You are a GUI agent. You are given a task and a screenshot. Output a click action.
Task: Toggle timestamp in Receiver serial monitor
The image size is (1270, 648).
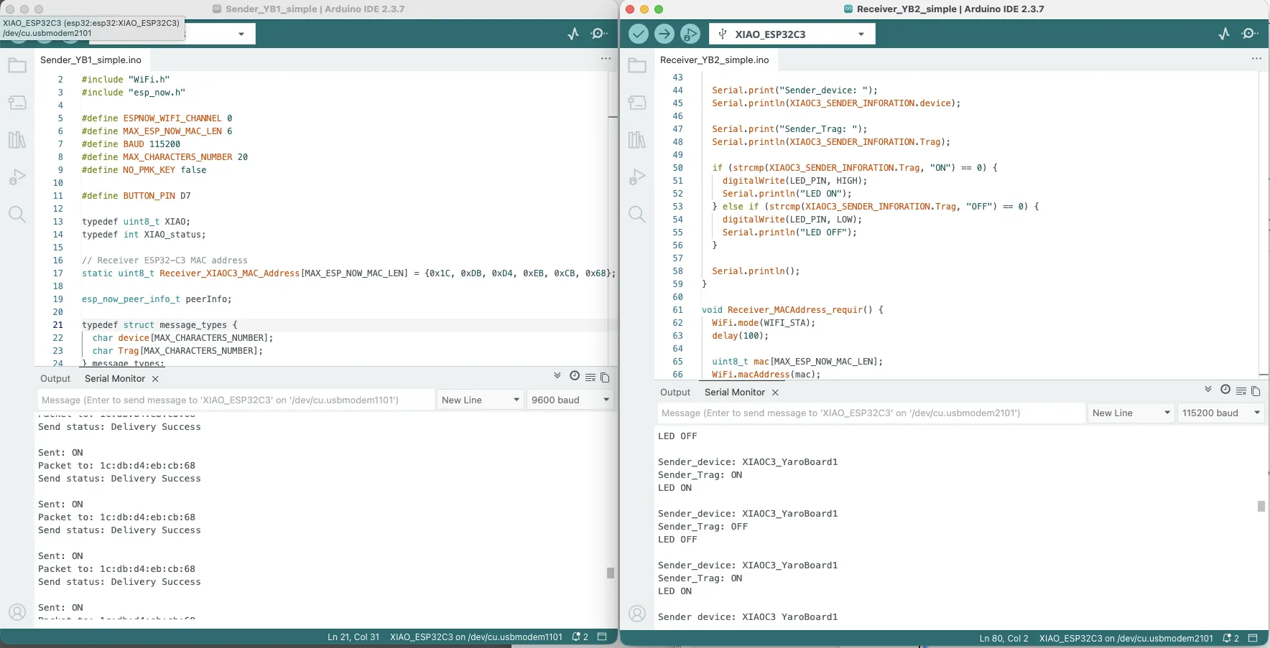1225,390
